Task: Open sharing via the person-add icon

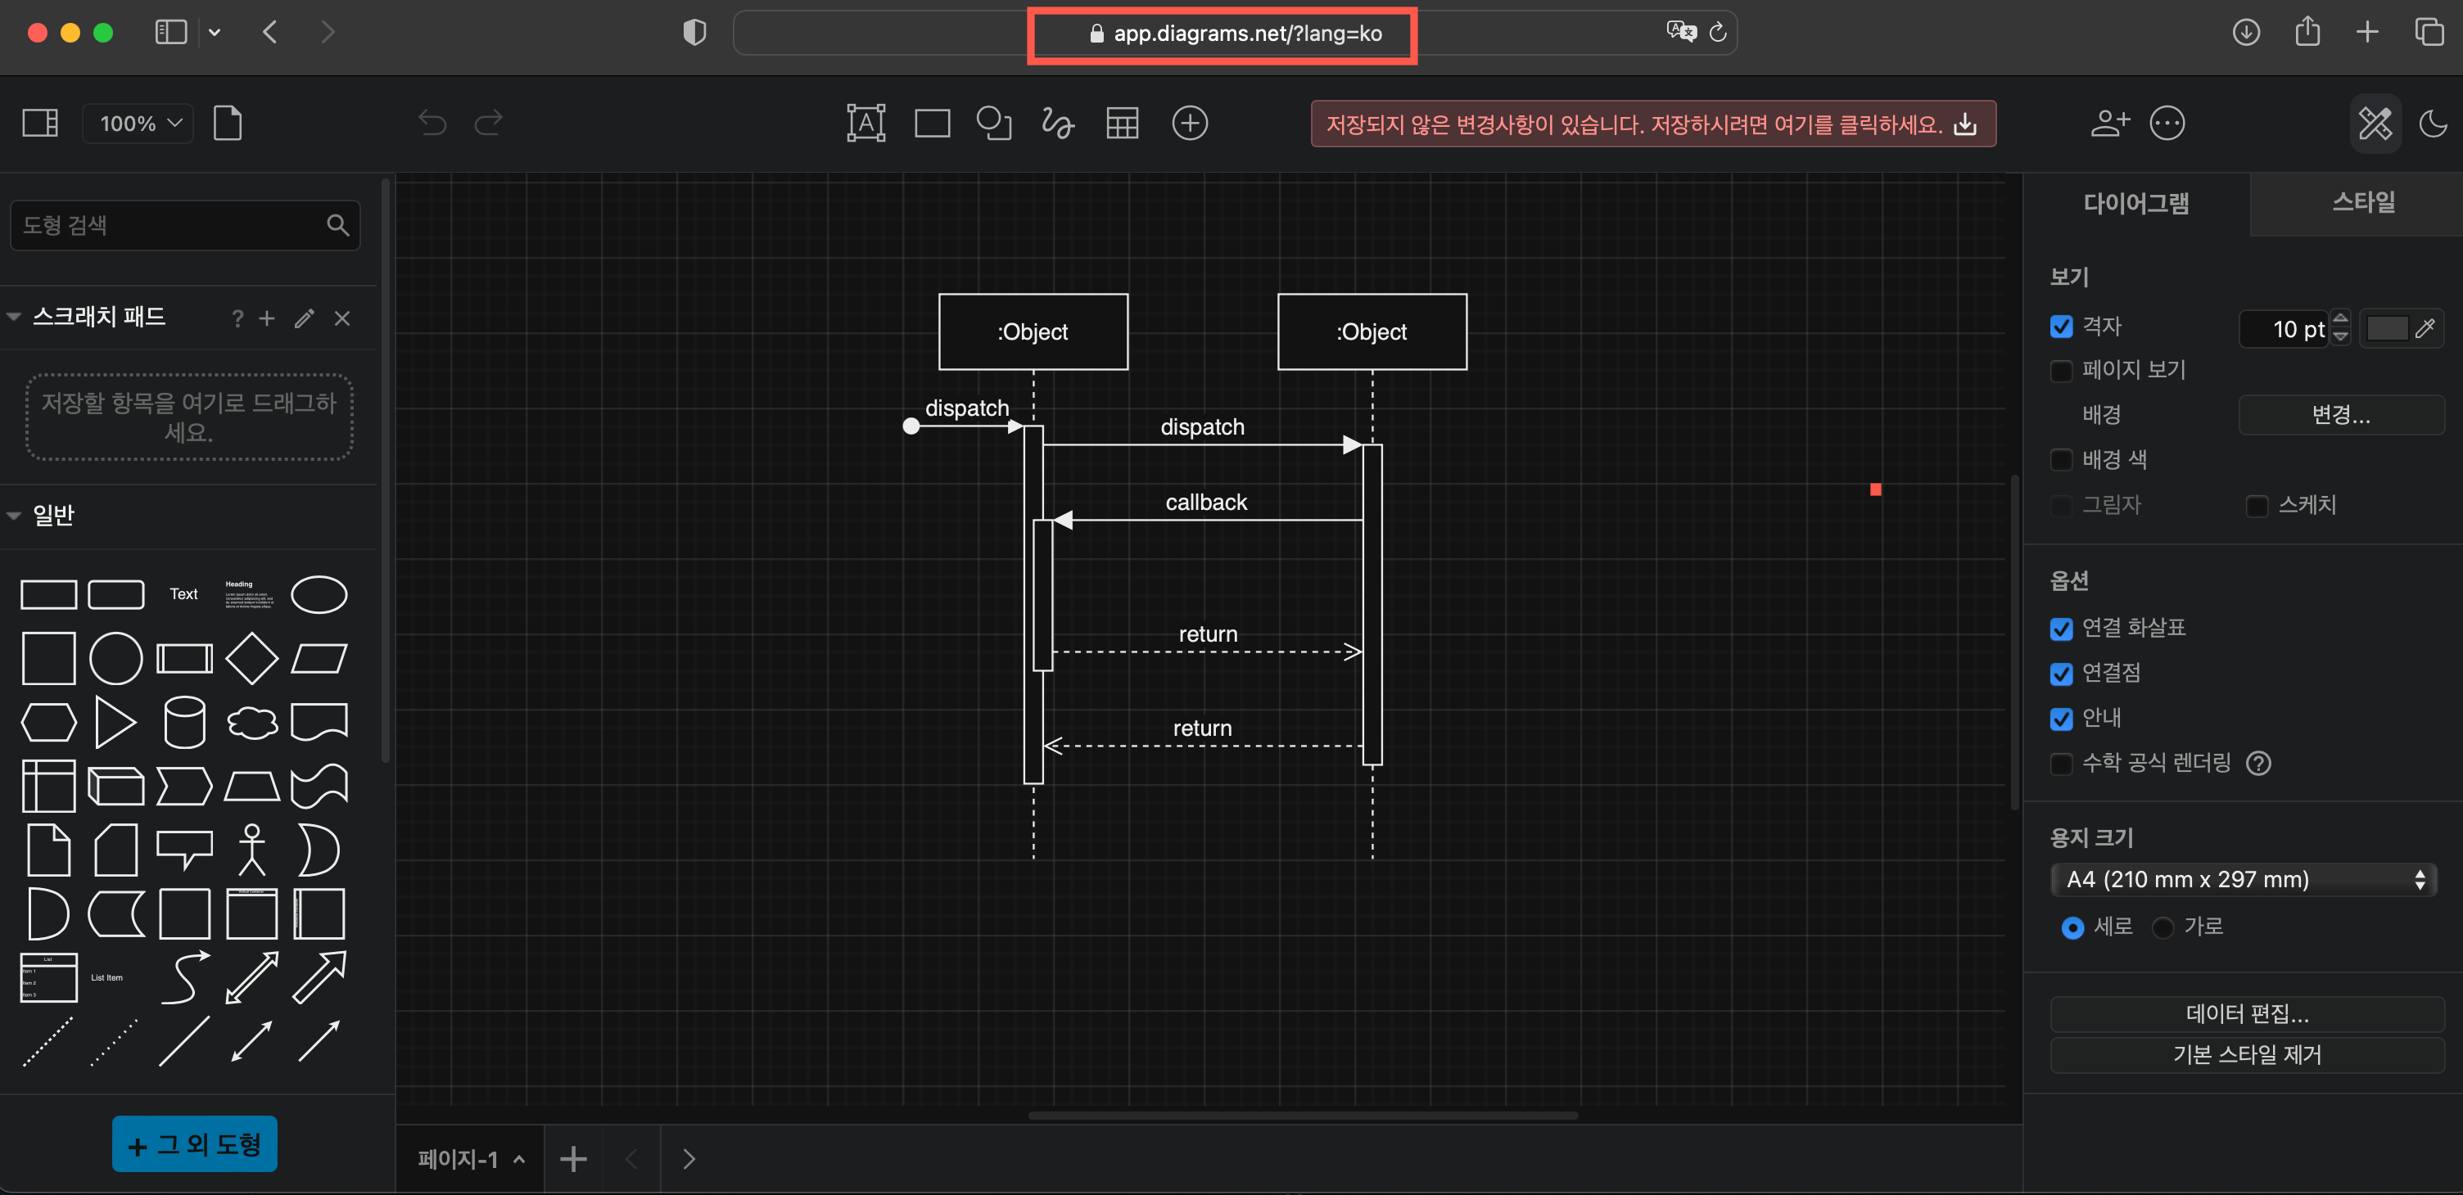Action: tap(2109, 123)
